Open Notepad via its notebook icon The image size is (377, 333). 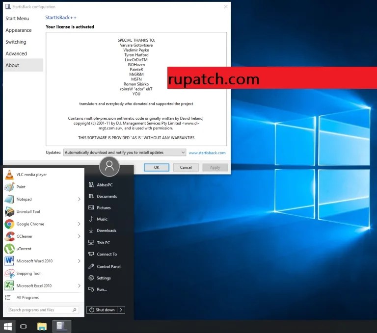pyautogui.click(x=9, y=199)
